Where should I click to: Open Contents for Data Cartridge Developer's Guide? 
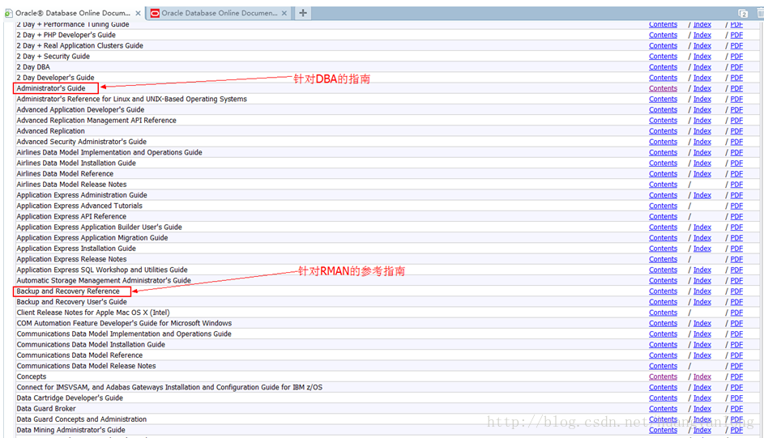click(x=663, y=398)
